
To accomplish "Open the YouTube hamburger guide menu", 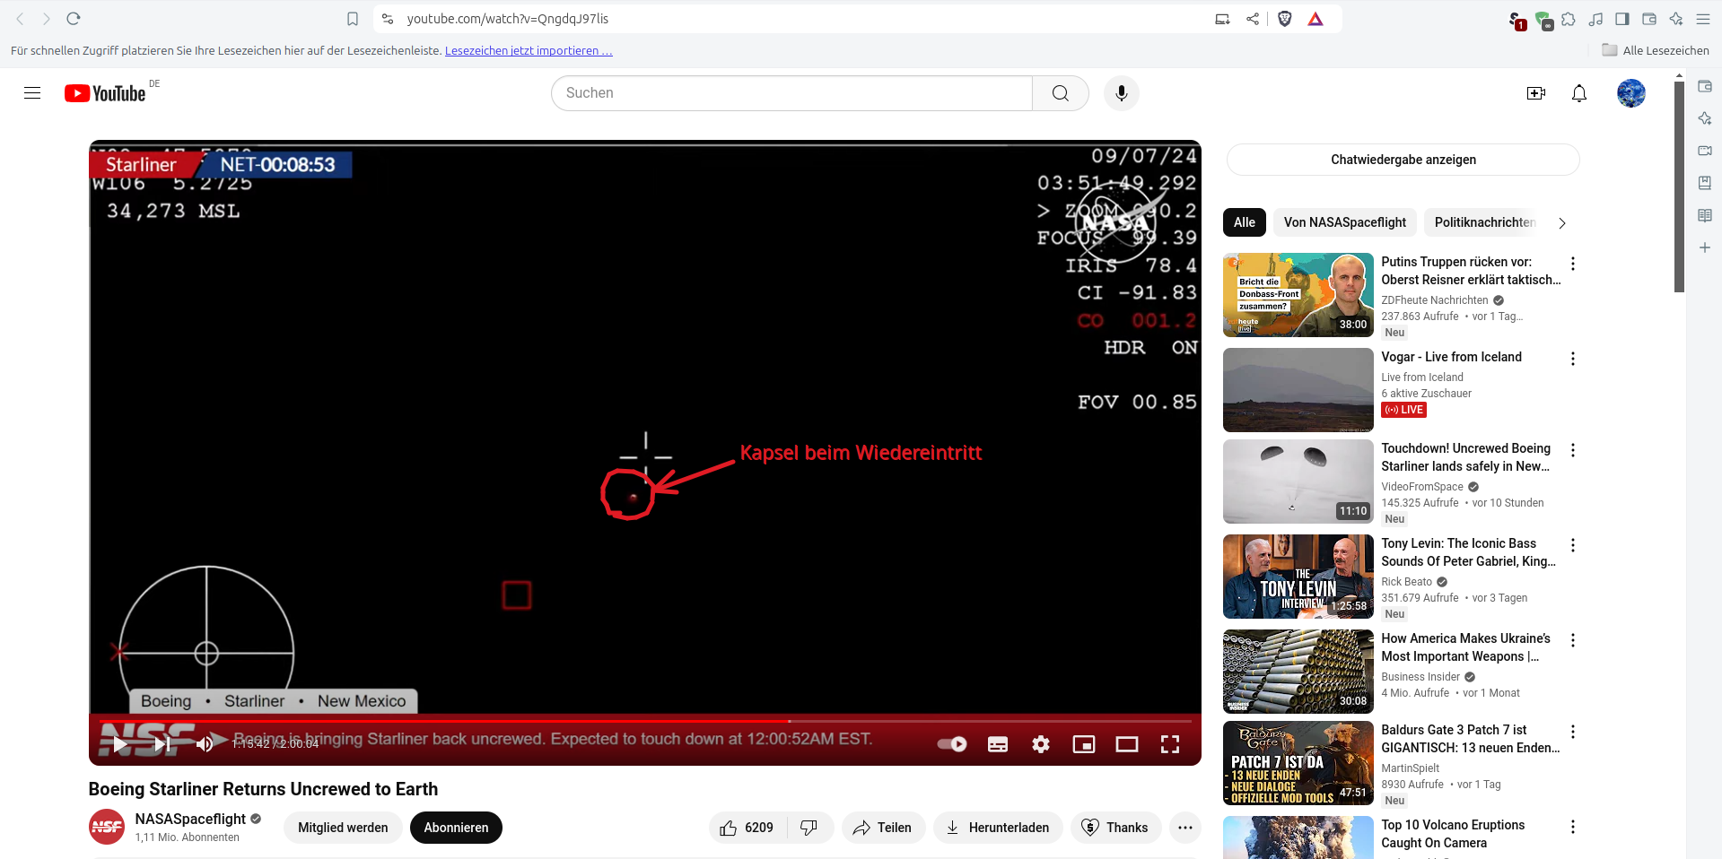I will pos(32,93).
